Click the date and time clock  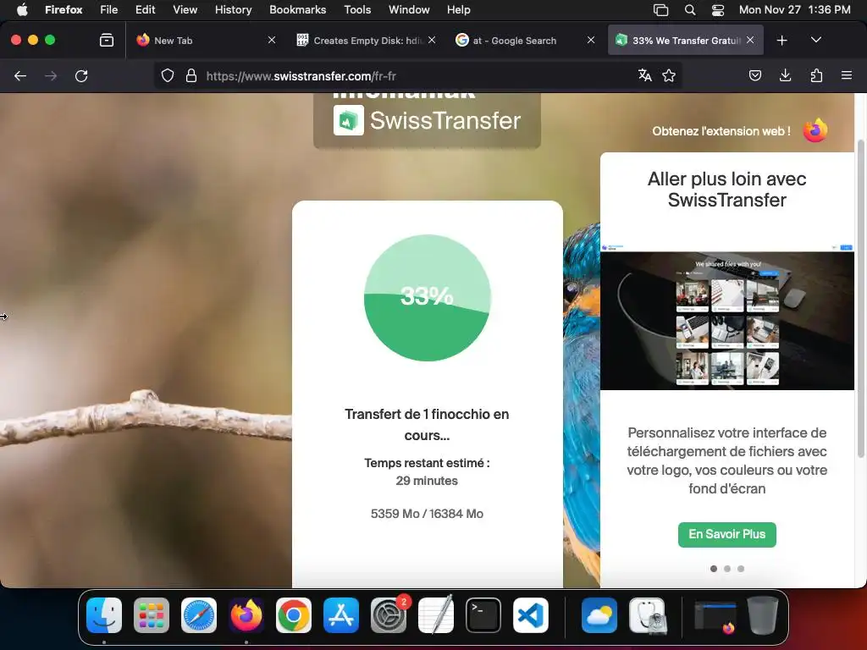794,9
